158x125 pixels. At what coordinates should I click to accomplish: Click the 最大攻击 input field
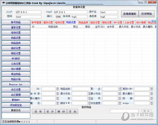(80, 93)
